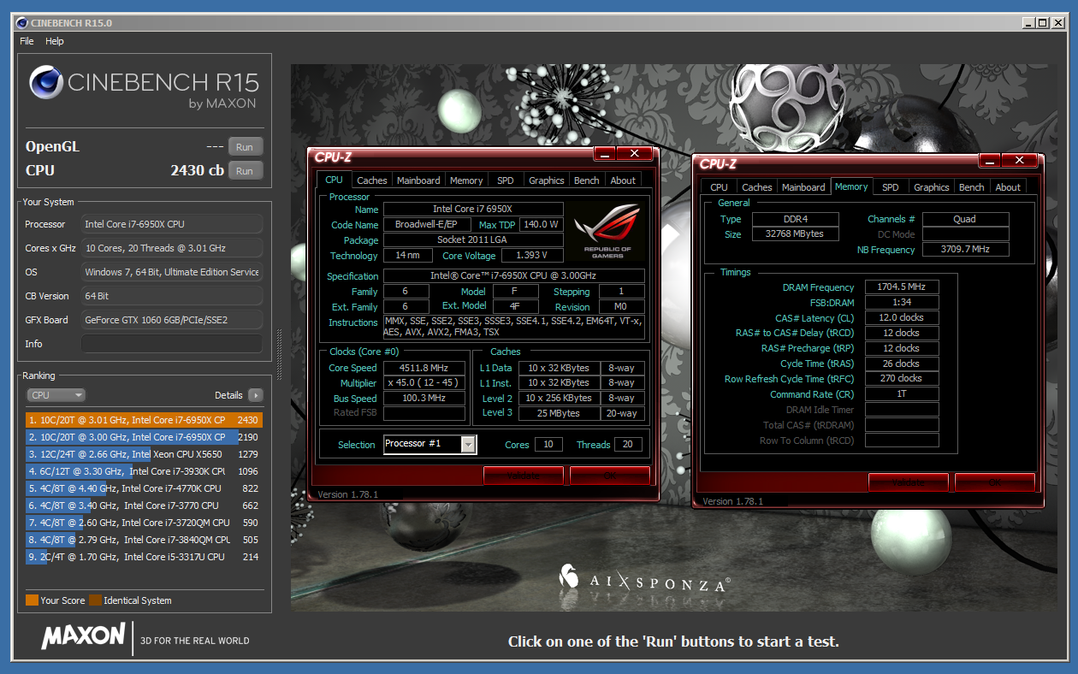Image resolution: width=1078 pixels, height=674 pixels.
Task: Select ranking row 2 i7-6950X score 2190
Action: [x=144, y=437]
